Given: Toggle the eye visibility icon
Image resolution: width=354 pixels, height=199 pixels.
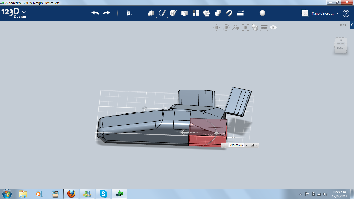Looking at the screenshot, I should [x=273, y=27].
